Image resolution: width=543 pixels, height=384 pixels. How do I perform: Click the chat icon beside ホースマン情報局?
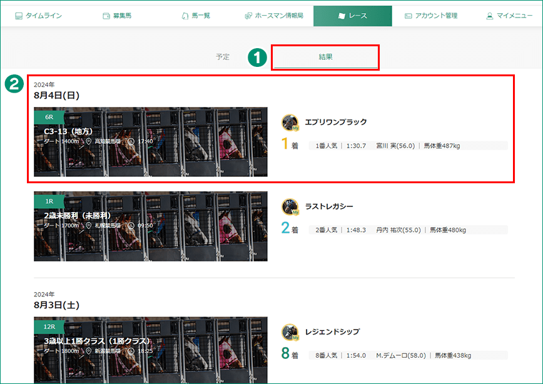pyautogui.click(x=248, y=16)
